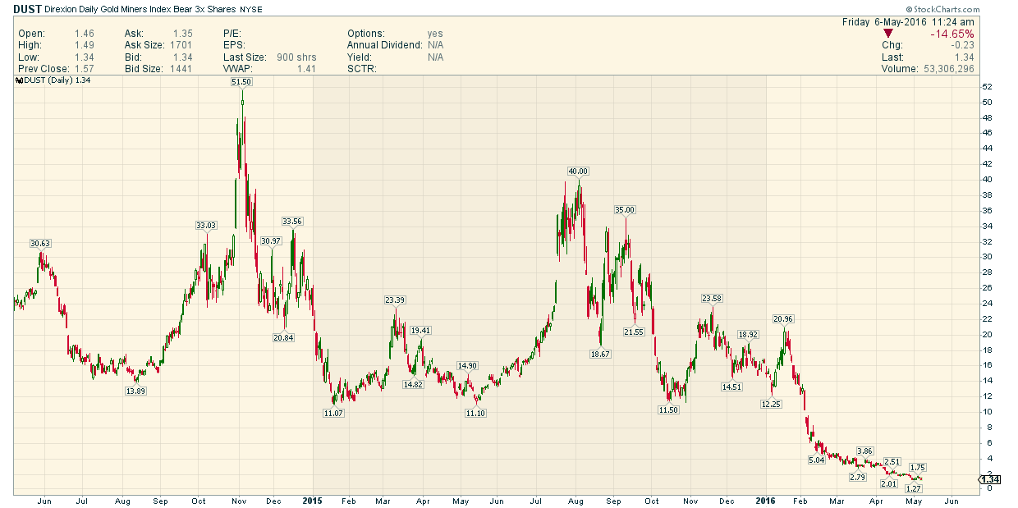1018x508 pixels.
Task: Click the -14.65% percent change value
Action: point(952,34)
